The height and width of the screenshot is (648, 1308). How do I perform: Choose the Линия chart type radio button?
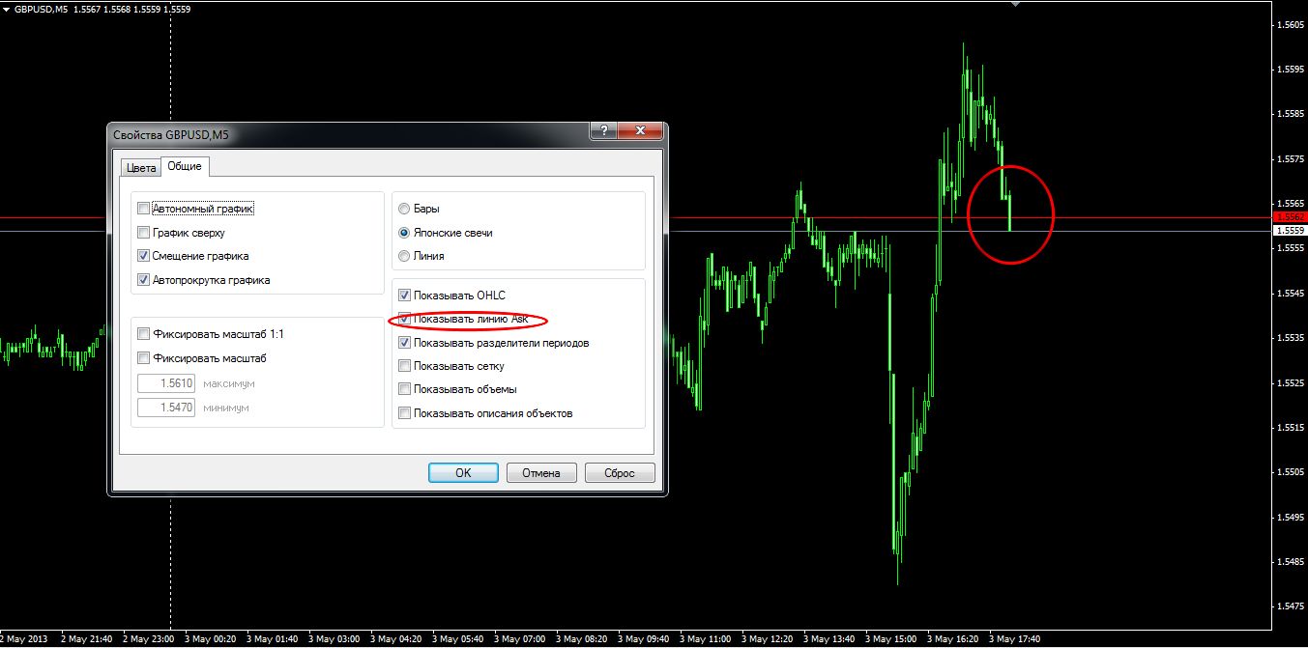tap(404, 256)
